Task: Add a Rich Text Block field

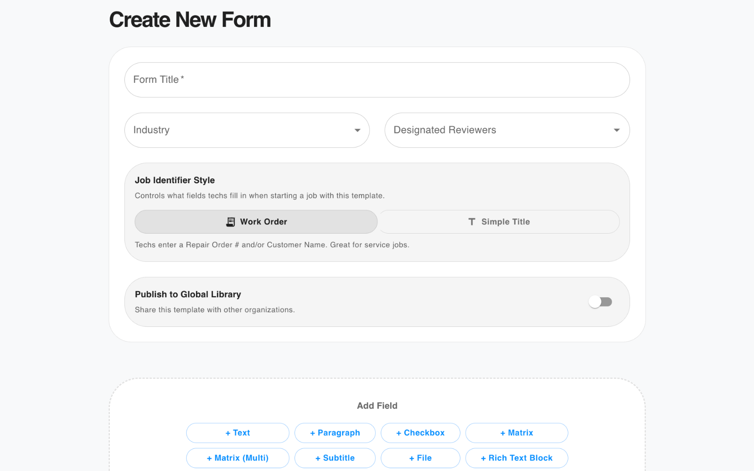Action: (516, 457)
